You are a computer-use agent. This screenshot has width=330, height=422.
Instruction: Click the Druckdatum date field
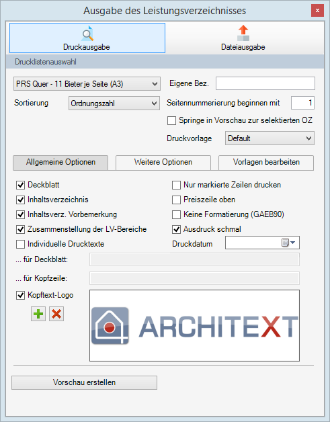(262, 243)
